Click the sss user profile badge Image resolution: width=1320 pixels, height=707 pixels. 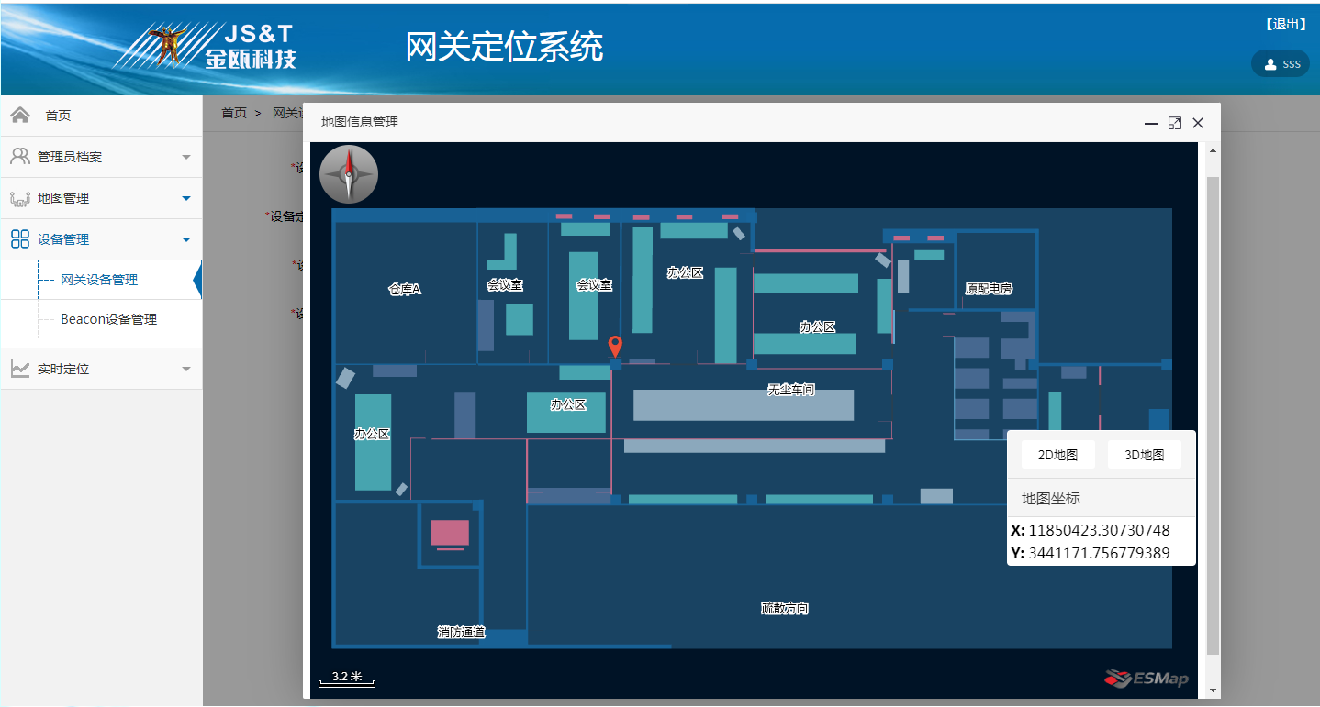coord(1281,64)
